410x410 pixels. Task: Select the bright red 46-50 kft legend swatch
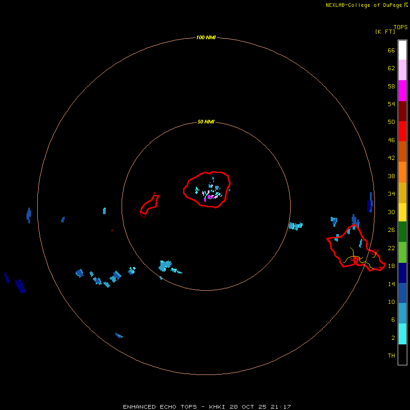(402, 131)
